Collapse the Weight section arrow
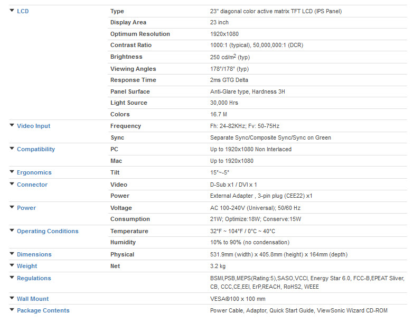Image resolution: width=413 pixels, height=322 pixels. coord(12,266)
